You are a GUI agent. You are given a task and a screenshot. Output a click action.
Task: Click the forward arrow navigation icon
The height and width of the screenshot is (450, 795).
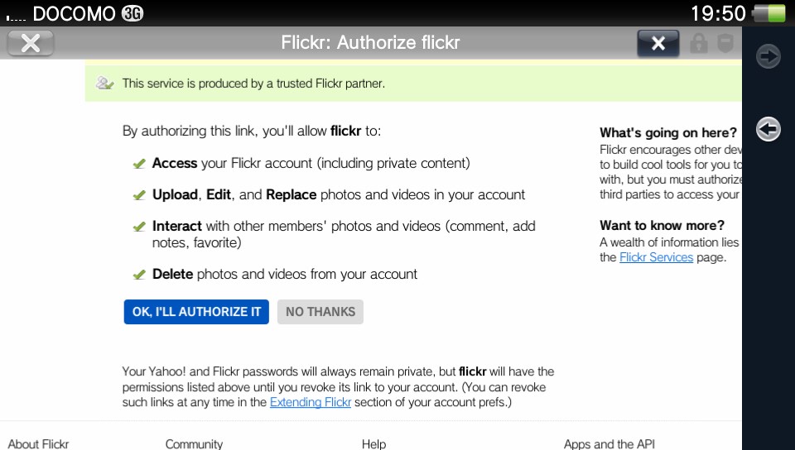(768, 56)
